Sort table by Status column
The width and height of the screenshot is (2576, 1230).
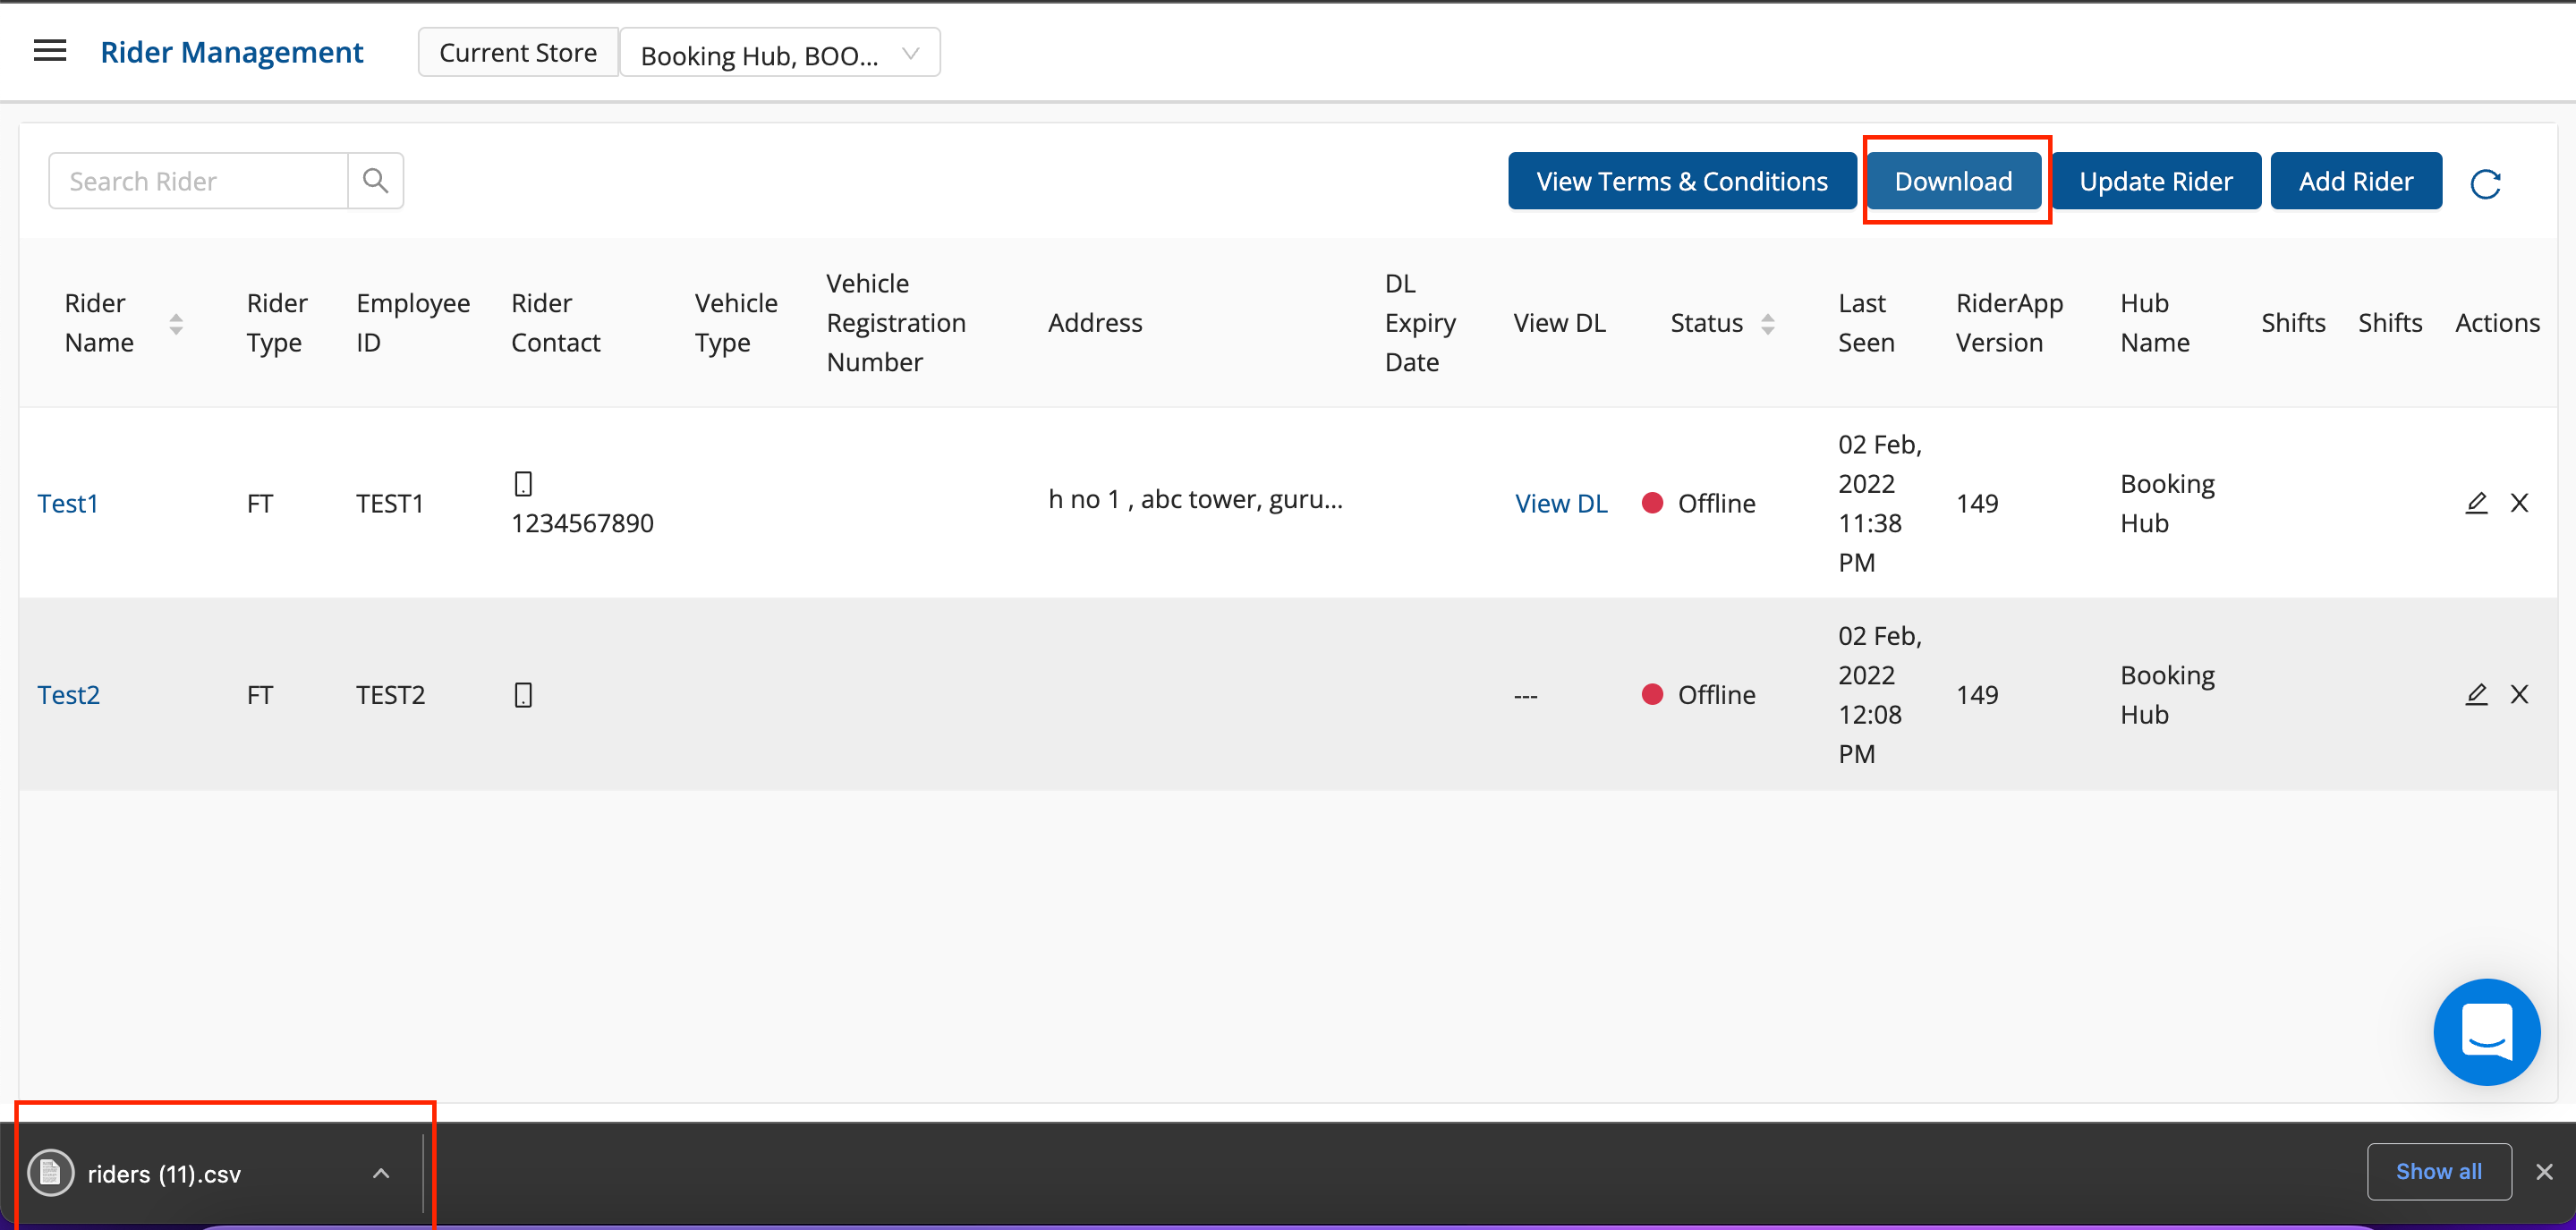1767,323
